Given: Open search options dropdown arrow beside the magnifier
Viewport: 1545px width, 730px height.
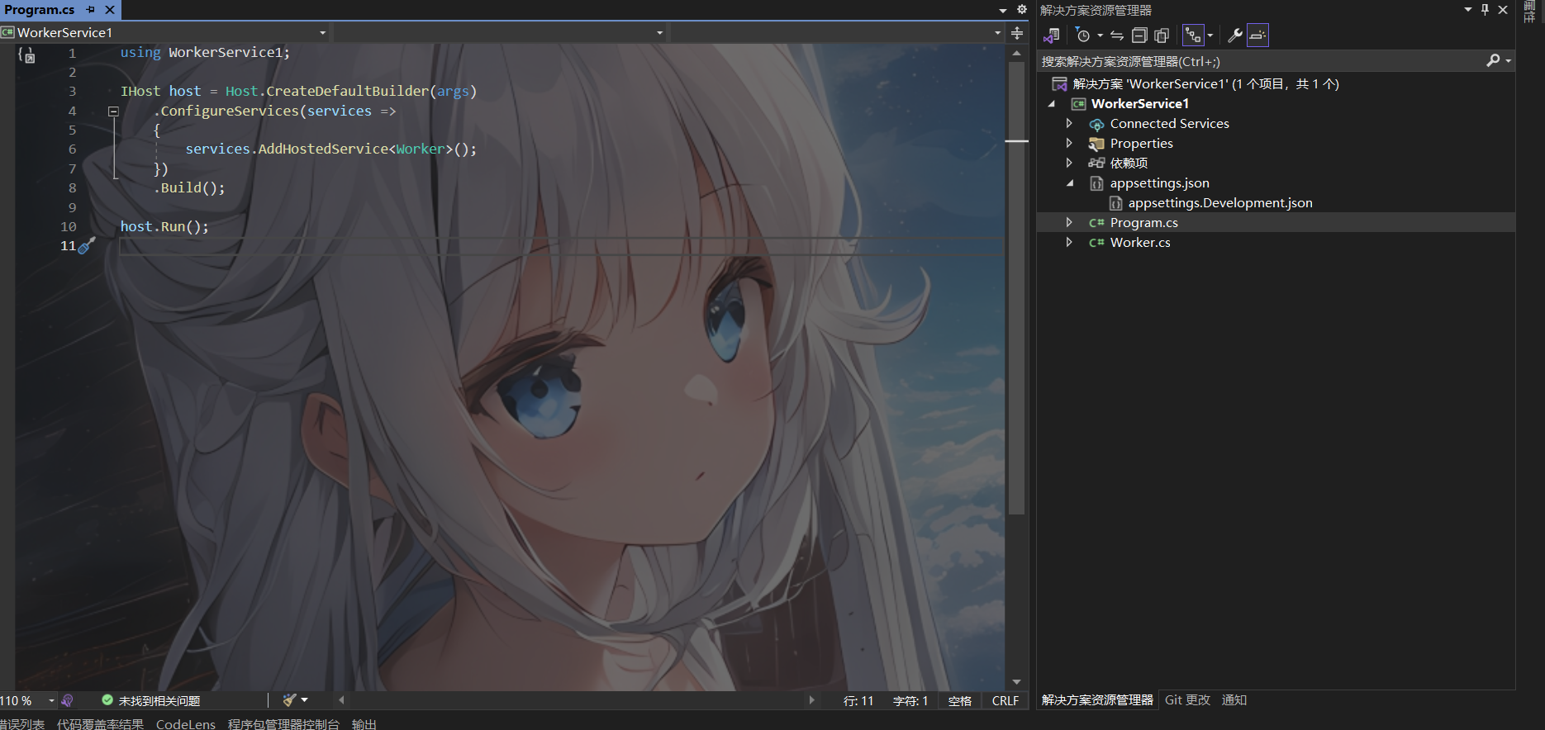Looking at the screenshot, I should [1509, 61].
